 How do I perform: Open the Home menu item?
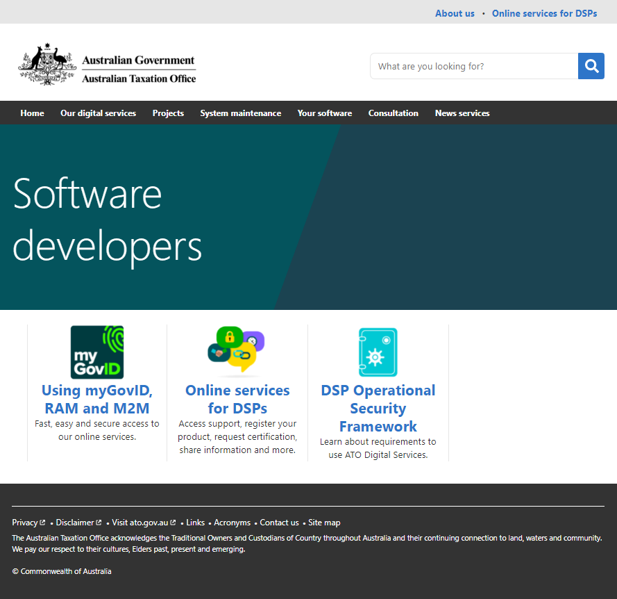(32, 113)
